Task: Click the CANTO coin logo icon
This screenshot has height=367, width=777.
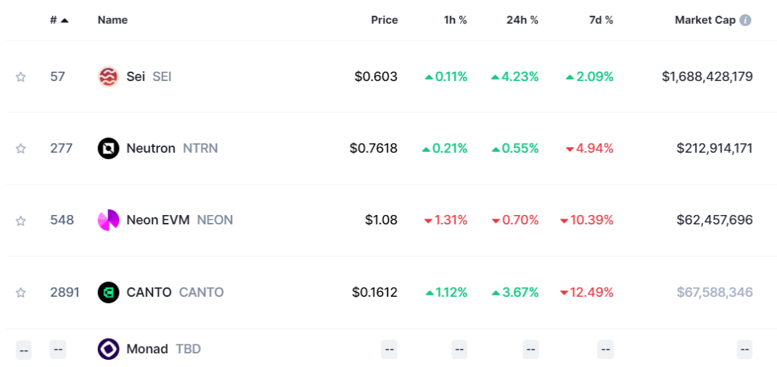Action: coord(109,292)
